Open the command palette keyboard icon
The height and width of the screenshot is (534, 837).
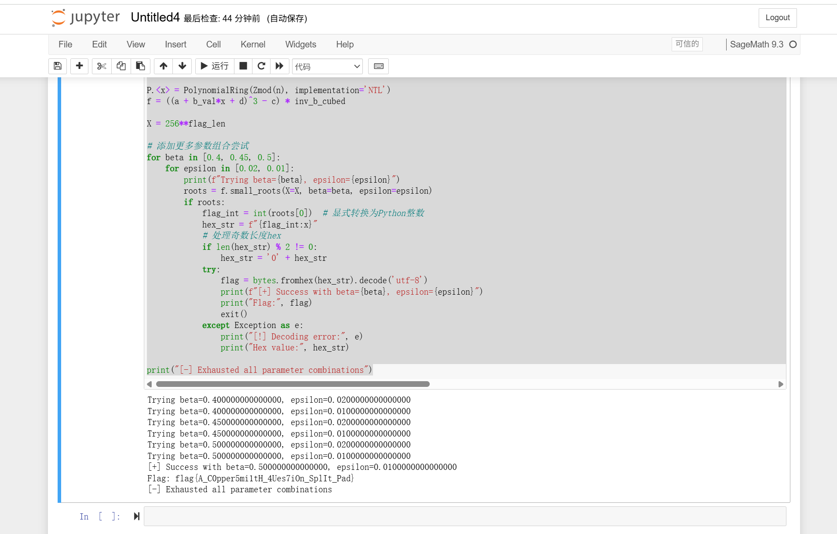tap(378, 66)
